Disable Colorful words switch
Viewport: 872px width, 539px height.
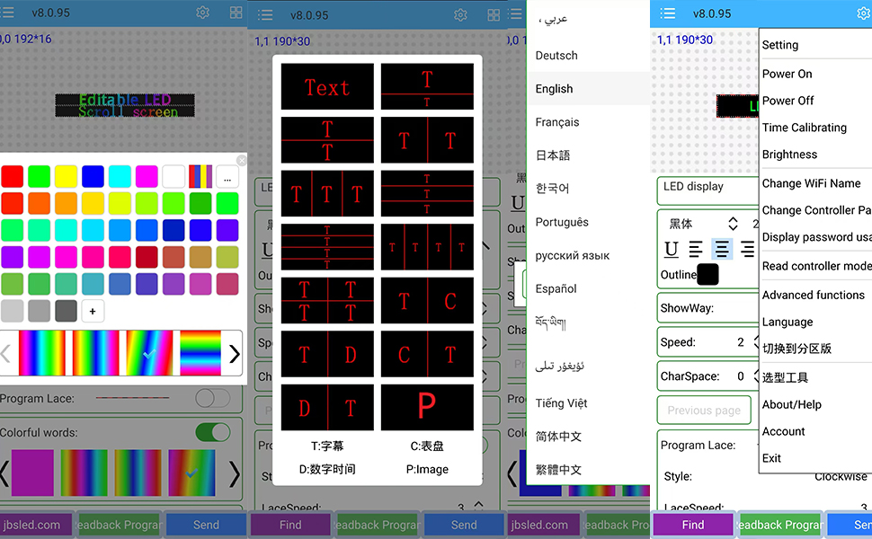(x=212, y=432)
